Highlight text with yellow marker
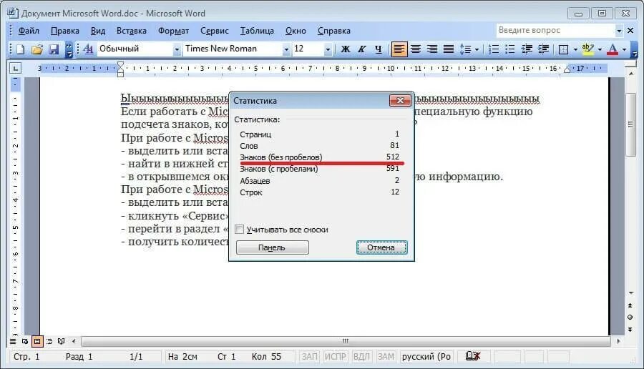Viewport: 644px width, 369px height. tap(587, 49)
